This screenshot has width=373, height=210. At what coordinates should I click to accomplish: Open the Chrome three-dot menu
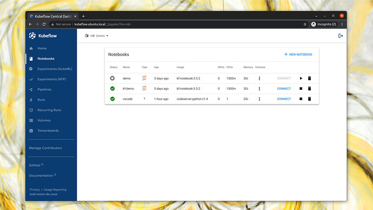pyautogui.click(x=342, y=24)
